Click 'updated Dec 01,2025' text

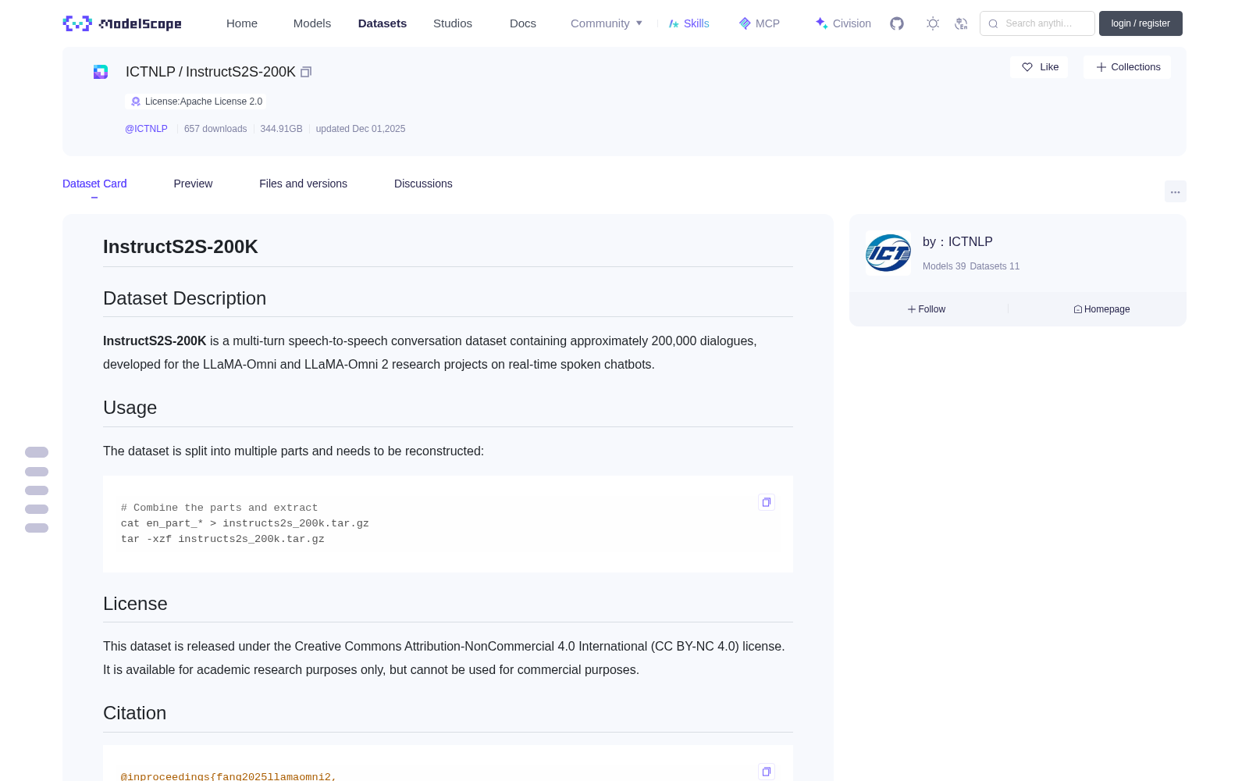361,129
